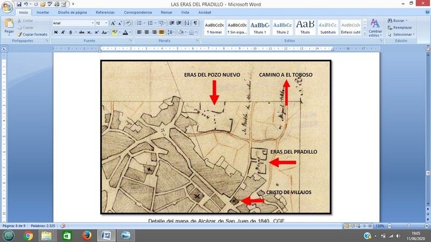Click the sort A-Z icon

click(186, 23)
